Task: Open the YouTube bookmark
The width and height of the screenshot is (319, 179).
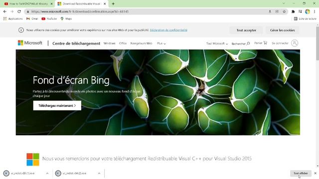Action: (x=49, y=19)
